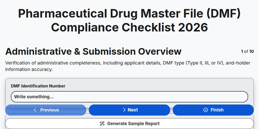Click the "1 of 10" page counter
This screenshot has height=129, width=259.
coord(247,52)
